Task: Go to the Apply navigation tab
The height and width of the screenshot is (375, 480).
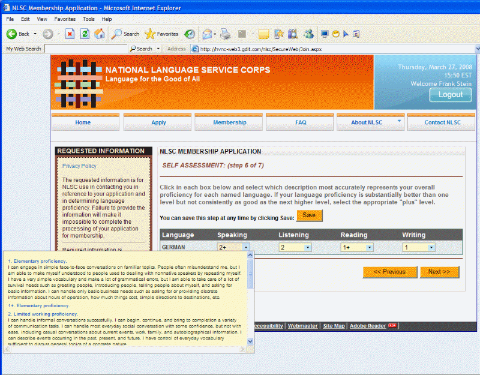Action: click(x=157, y=122)
